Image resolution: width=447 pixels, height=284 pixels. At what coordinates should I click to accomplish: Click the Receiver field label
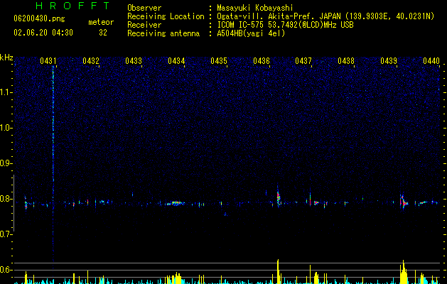tap(144, 25)
